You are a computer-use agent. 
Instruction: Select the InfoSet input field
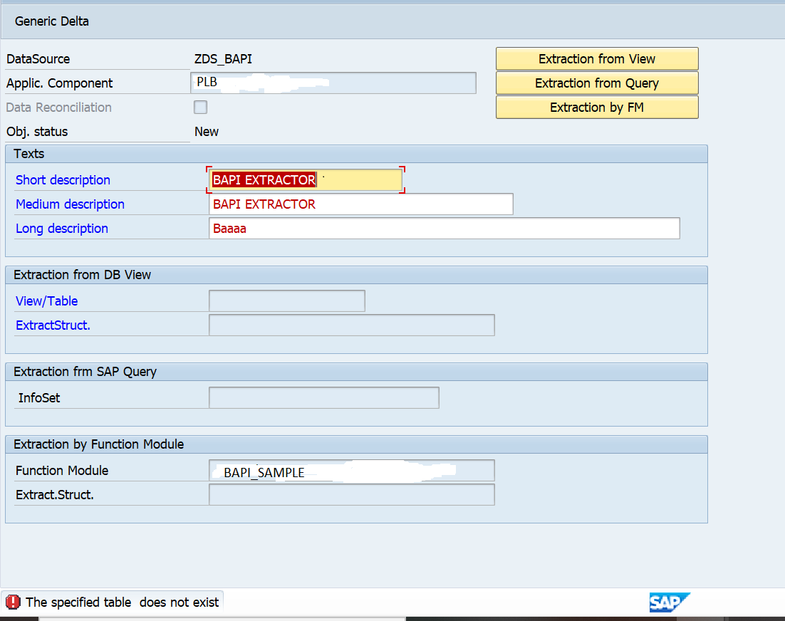pyautogui.click(x=324, y=398)
